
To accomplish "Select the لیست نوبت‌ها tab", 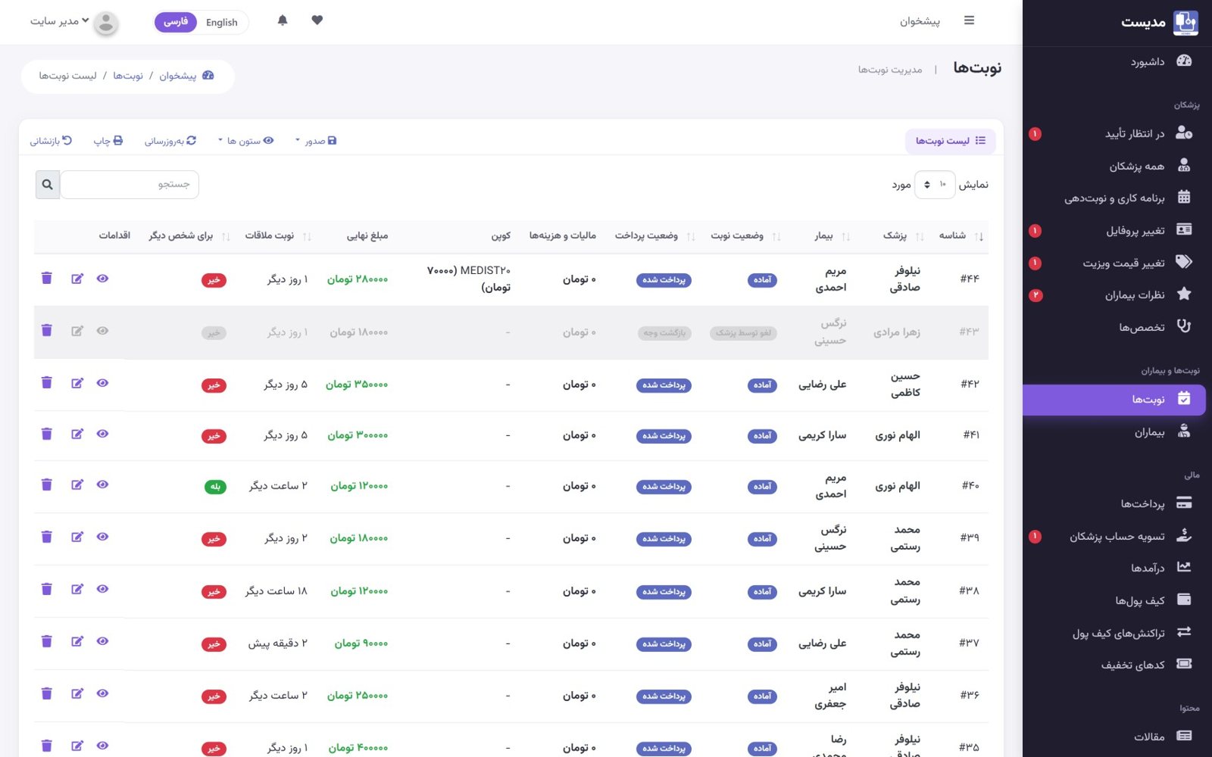I will (x=951, y=141).
